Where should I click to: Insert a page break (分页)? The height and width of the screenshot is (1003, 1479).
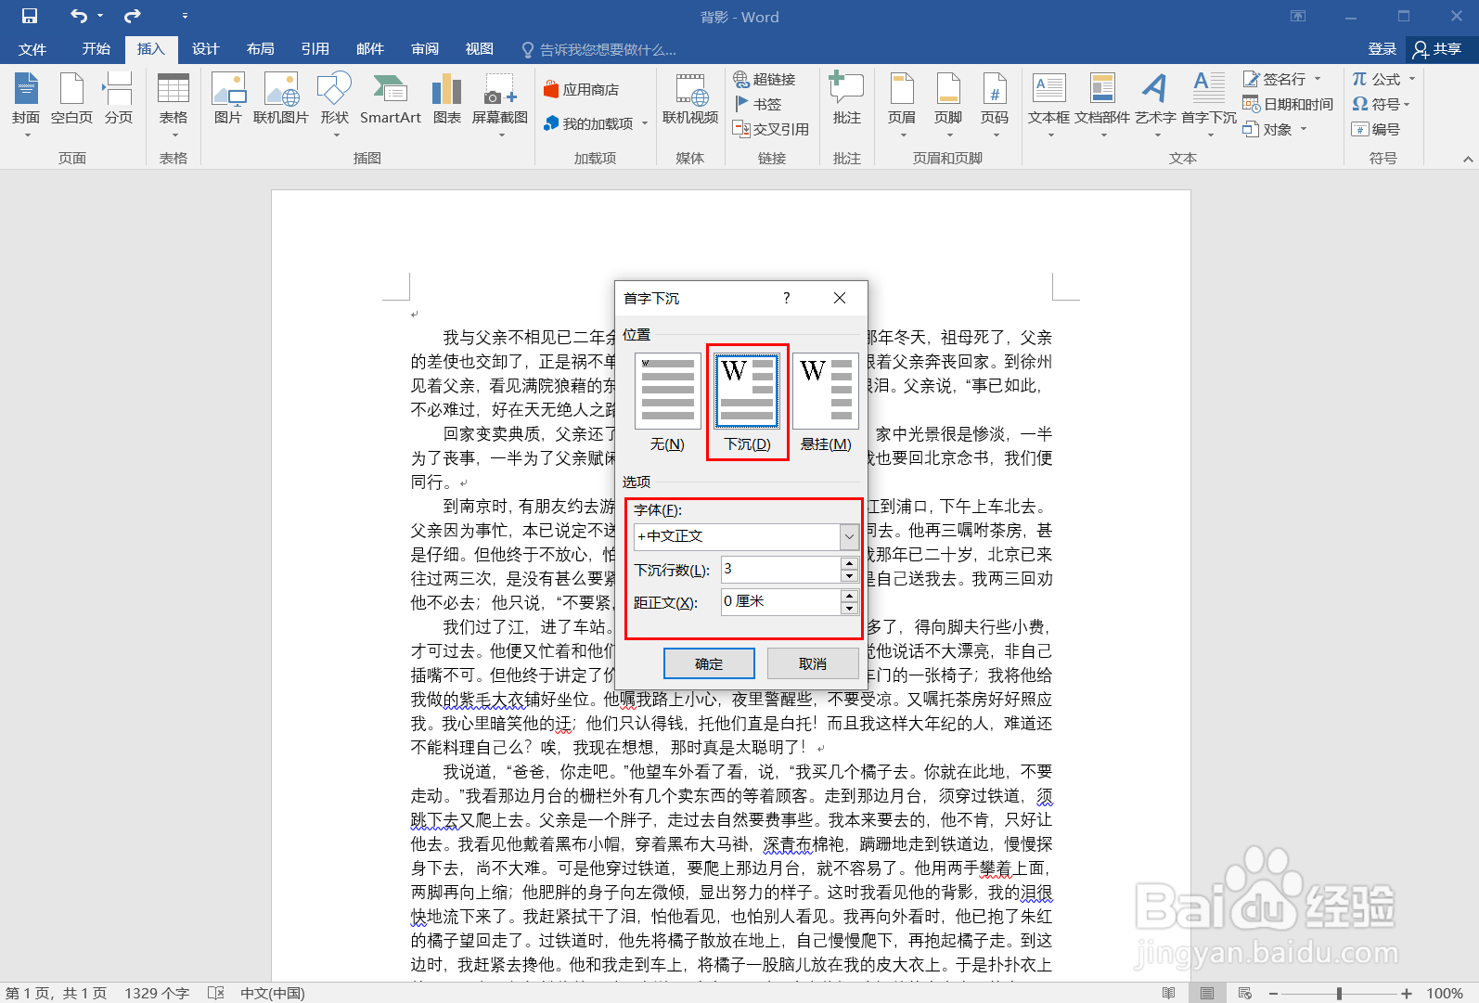(x=118, y=98)
